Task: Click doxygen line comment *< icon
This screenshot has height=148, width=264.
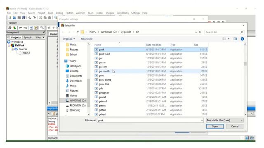Action: (25, 28)
